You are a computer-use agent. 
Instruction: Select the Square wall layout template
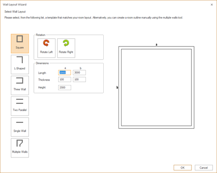click(20, 43)
